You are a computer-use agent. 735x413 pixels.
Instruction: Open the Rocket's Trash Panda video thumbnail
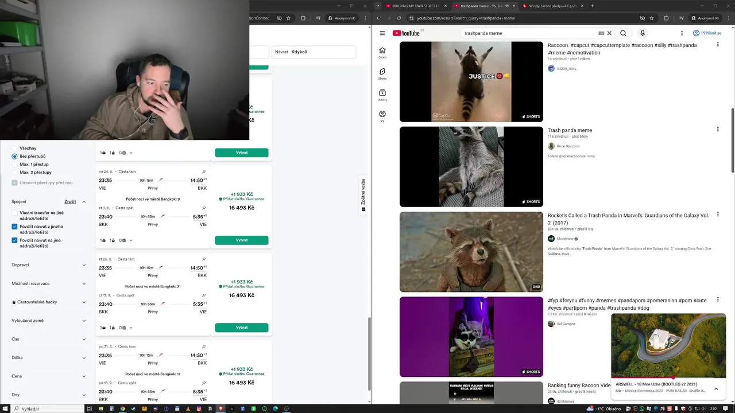coord(471,252)
